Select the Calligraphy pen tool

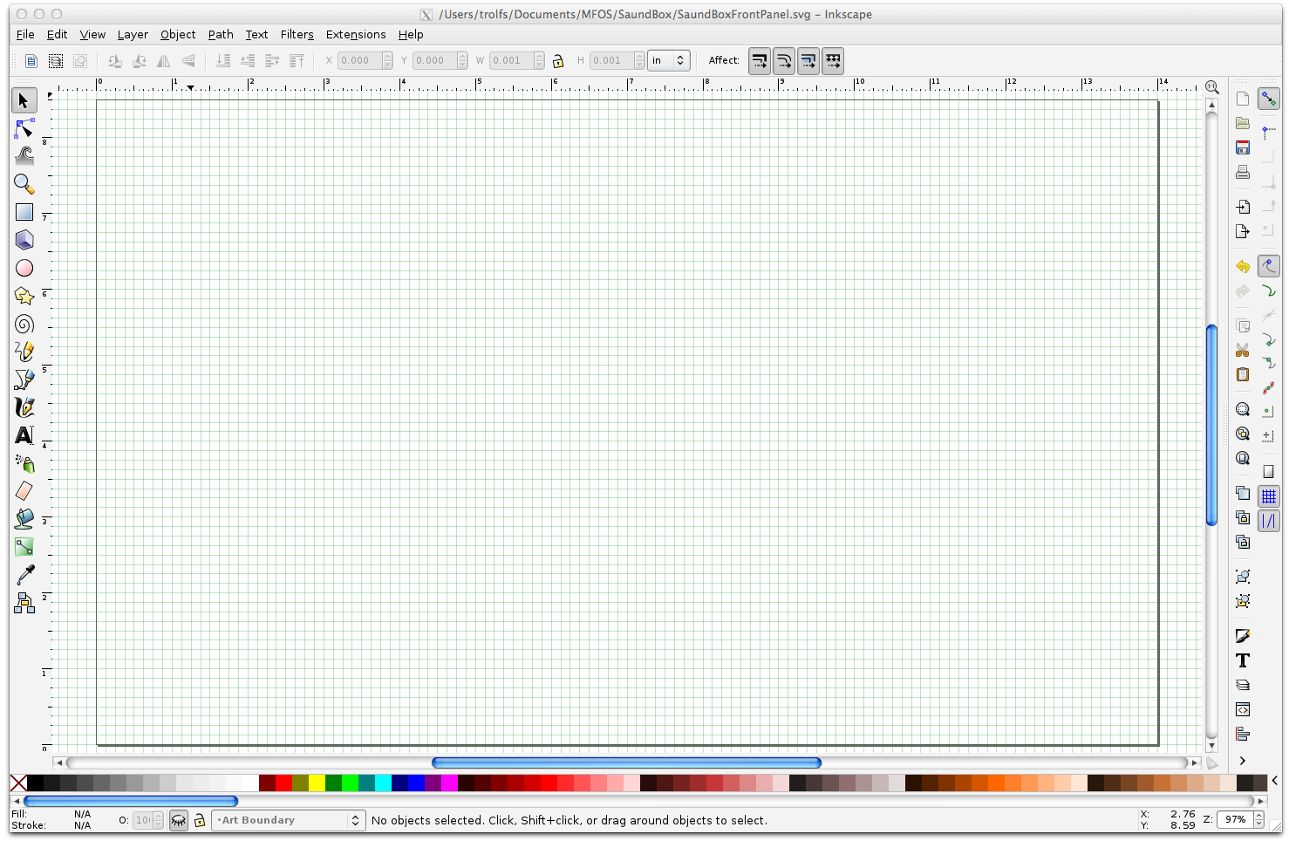tap(24, 407)
